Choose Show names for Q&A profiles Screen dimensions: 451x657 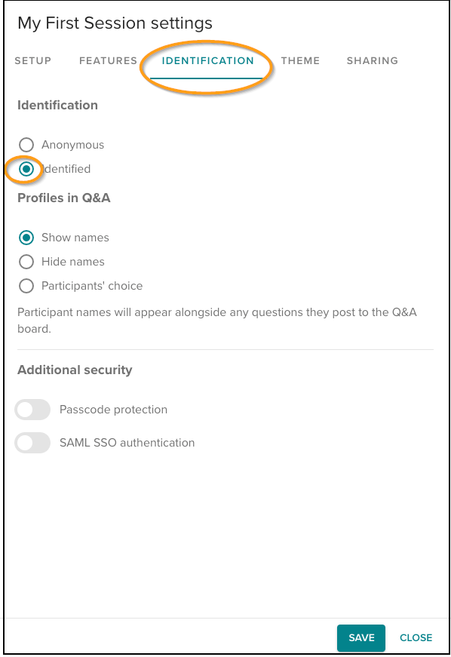(26, 238)
